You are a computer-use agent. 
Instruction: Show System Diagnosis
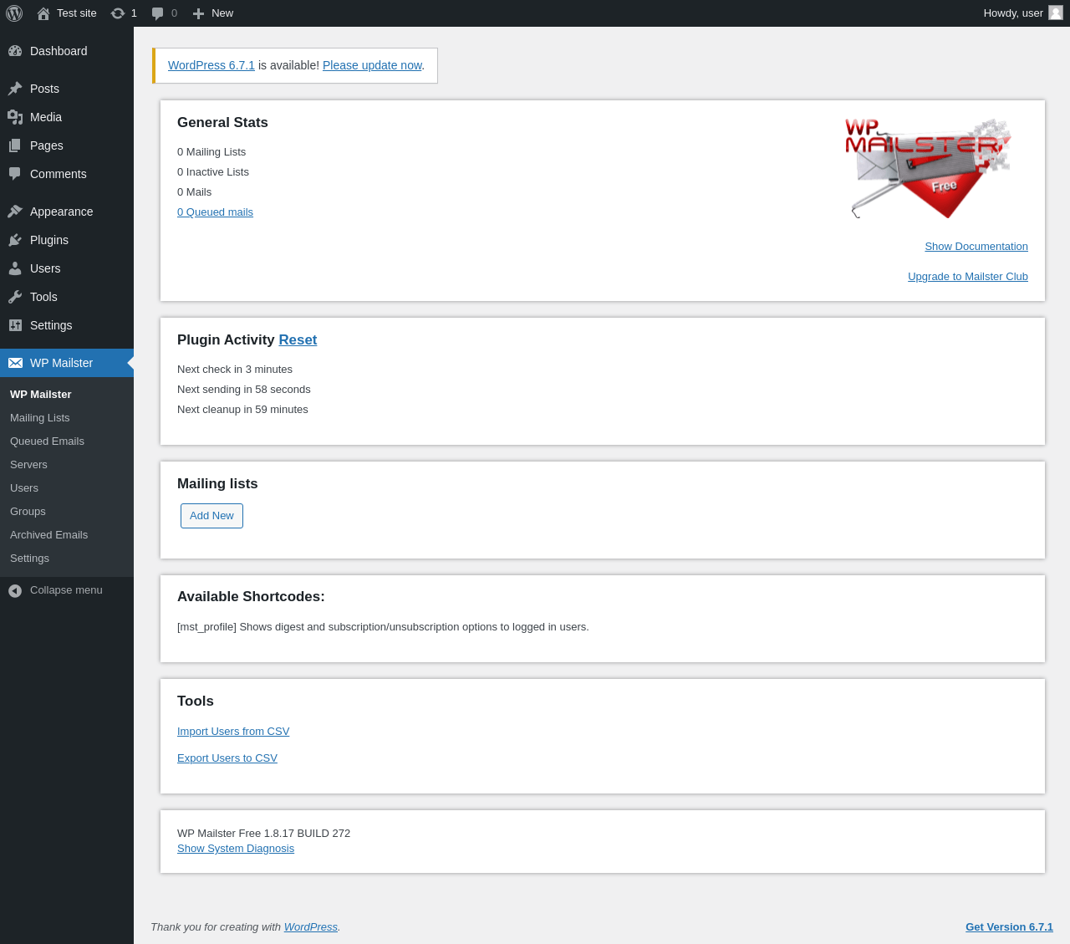click(x=236, y=849)
